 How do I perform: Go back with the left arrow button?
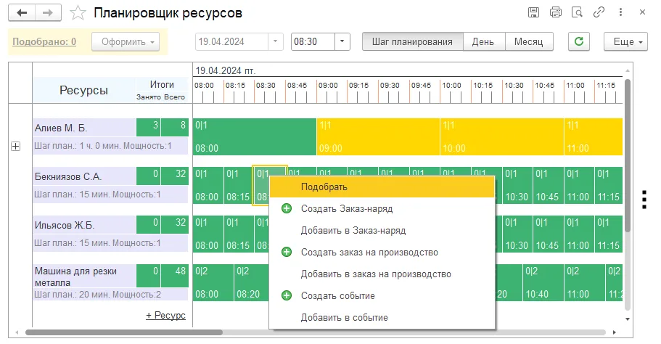click(22, 12)
